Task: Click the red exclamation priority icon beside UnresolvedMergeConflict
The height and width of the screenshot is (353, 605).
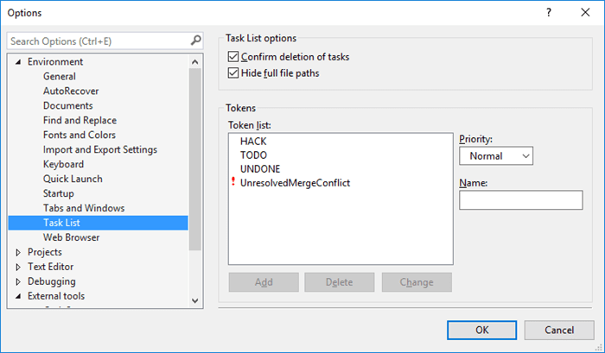Action: click(233, 181)
